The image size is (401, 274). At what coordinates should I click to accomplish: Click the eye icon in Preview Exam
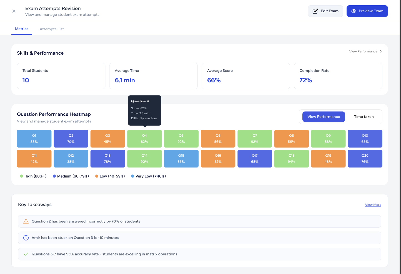click(x=354, y=11)
